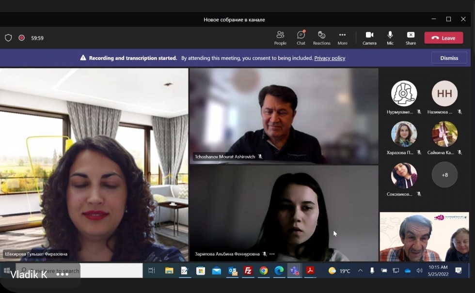The height and width of the screenshot is (293, 475).
Task: Toggle screen Share
Action: point(411,38)
